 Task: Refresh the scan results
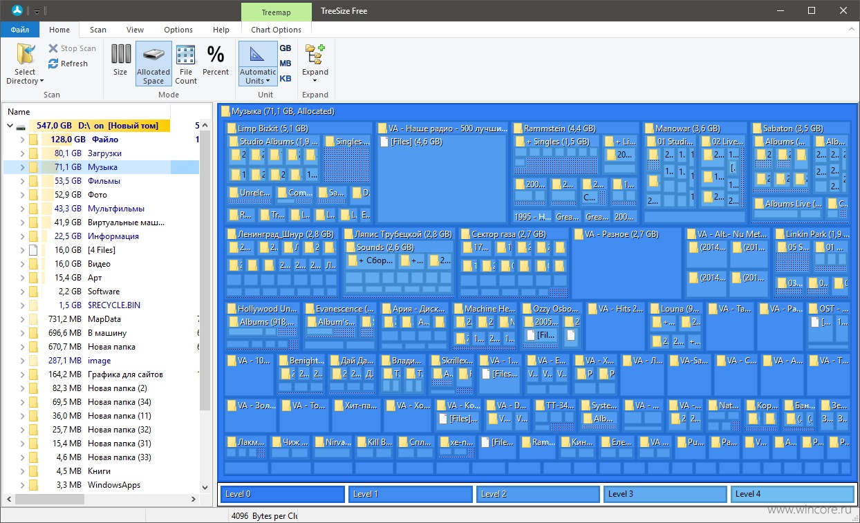tap(68, 64)
